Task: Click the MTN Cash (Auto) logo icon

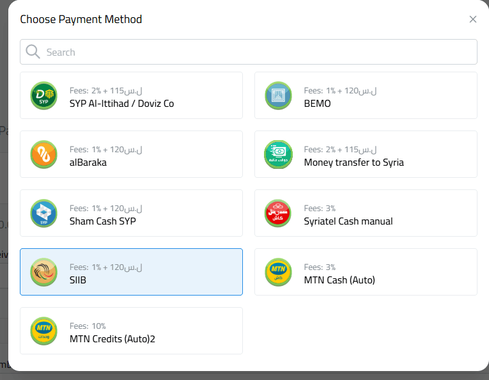Action: click(278, 272)
